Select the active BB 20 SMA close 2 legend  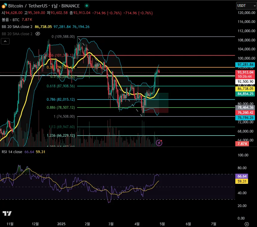point(17,27)
